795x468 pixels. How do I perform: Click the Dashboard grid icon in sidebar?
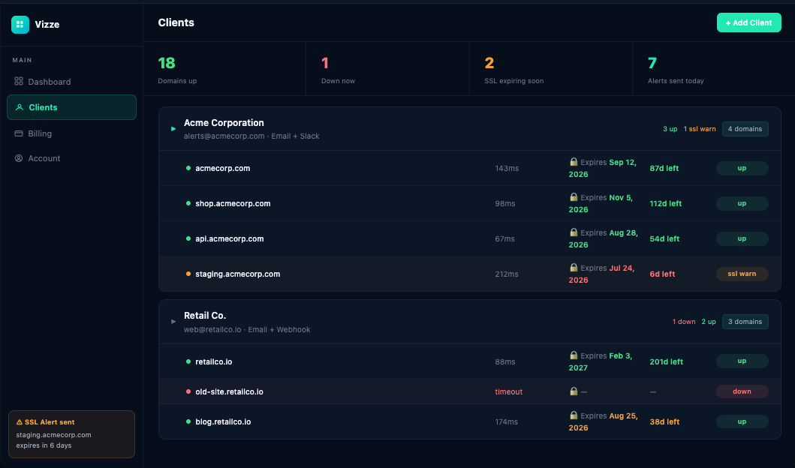pyautogui.click(x=19, y=81)
